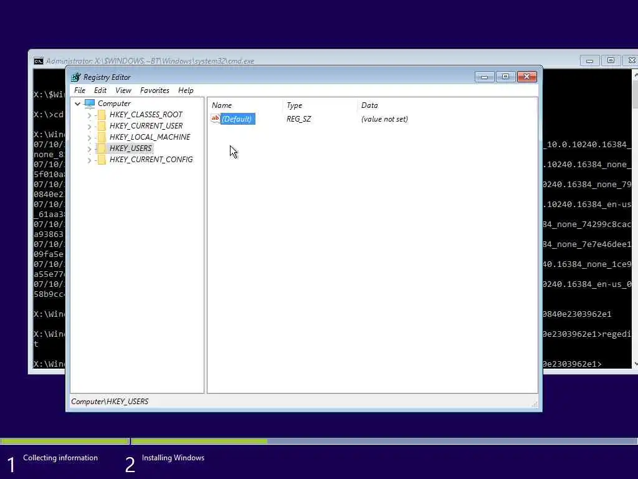Expand the HKEY_LOCAL_MACHINE branch arrow
Screen dimensions: 638x479
point(89,138)
